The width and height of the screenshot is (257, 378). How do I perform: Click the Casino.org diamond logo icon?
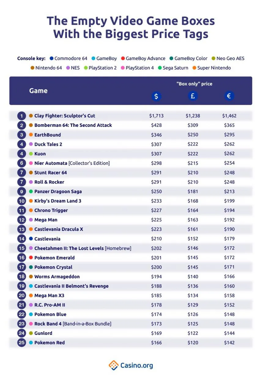(114, 365)
